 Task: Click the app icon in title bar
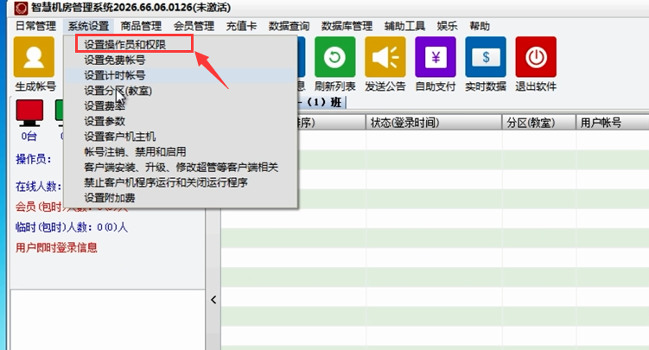(x=8, y=8)
